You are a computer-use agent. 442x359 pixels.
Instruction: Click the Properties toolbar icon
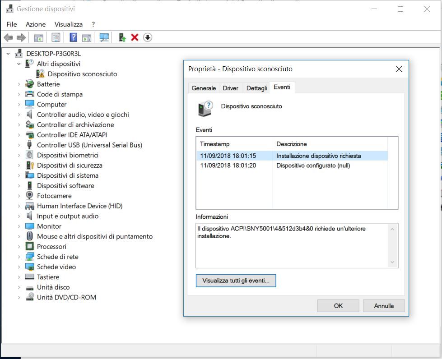click(56, 37)
